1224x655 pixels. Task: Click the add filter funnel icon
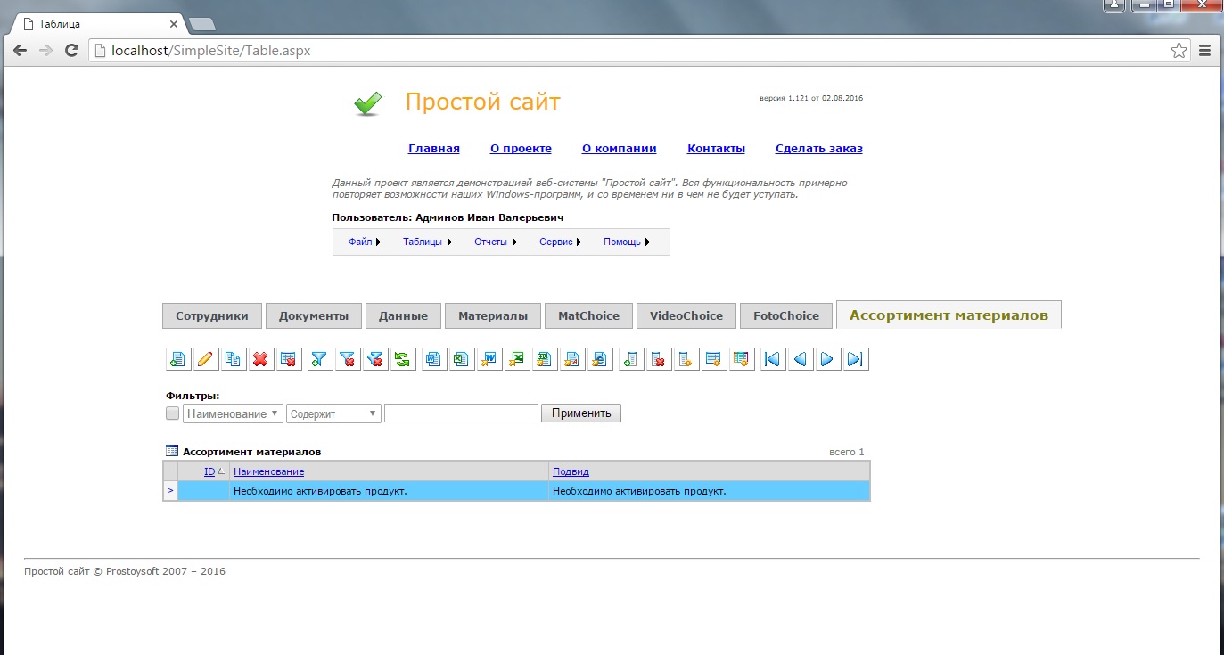(x=319, y=359)
